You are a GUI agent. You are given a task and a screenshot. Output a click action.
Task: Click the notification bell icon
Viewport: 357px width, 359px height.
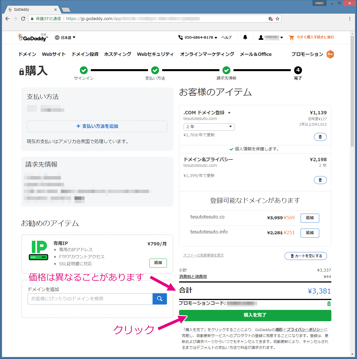click(245, 37)
